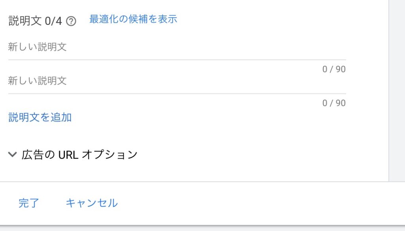This screenshot has width=405, height=231.
Task: Expand the 広告の URL オプション chevron
Action: click(x=13, y=154)
